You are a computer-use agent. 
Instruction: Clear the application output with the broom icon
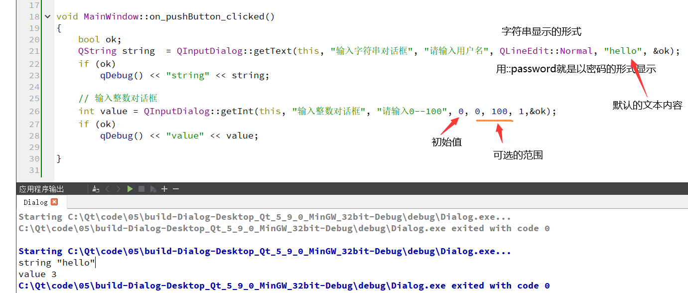pos(96,189)
